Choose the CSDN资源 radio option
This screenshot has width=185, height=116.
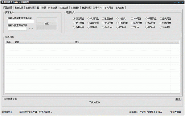93,23
